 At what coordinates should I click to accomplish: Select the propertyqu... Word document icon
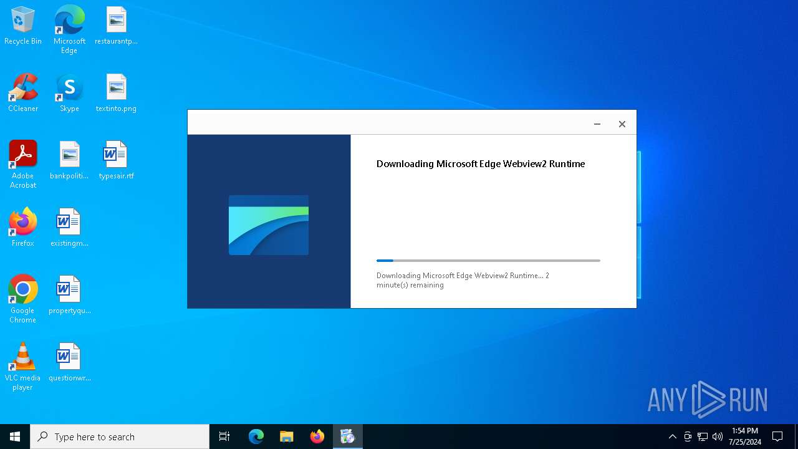click(69, 296)
